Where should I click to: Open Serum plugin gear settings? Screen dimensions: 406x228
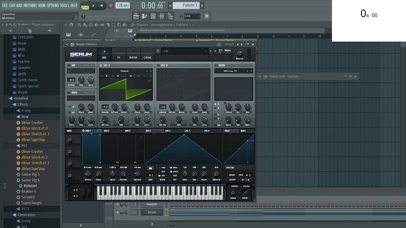(72, 44)
